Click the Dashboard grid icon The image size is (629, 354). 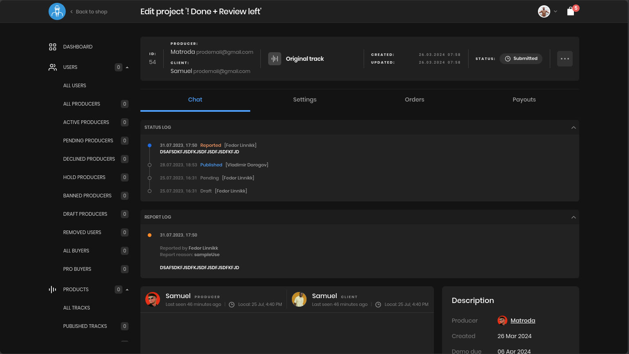point(53,47)
